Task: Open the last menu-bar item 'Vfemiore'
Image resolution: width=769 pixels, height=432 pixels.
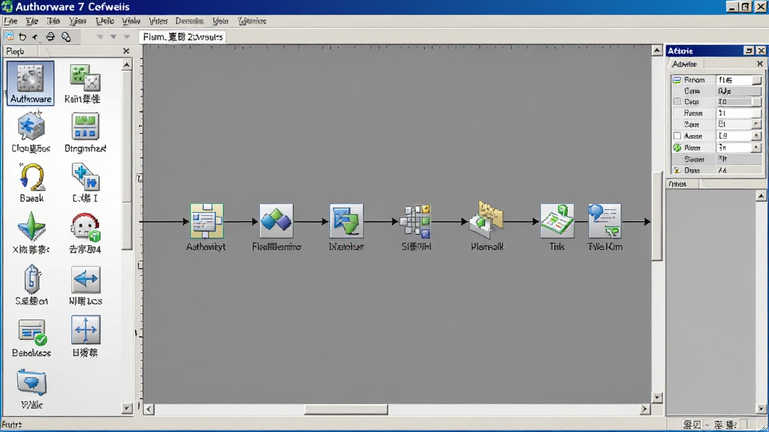Action: pyautogui.click(x=252, y=21)
